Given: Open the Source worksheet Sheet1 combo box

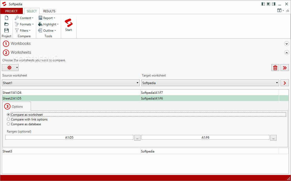Looking at the screenshot, I should coord(71,83).
